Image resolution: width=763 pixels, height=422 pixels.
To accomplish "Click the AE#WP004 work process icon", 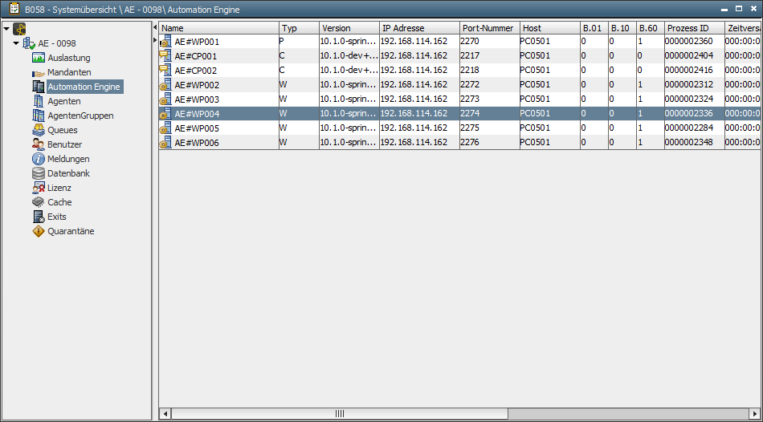I will coord(165,114).
